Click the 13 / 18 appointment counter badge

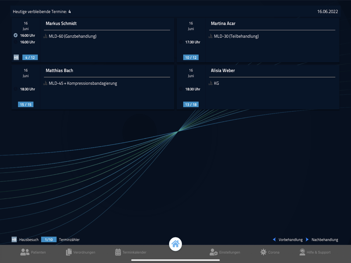pyautogui.click(x=191, y=104)
